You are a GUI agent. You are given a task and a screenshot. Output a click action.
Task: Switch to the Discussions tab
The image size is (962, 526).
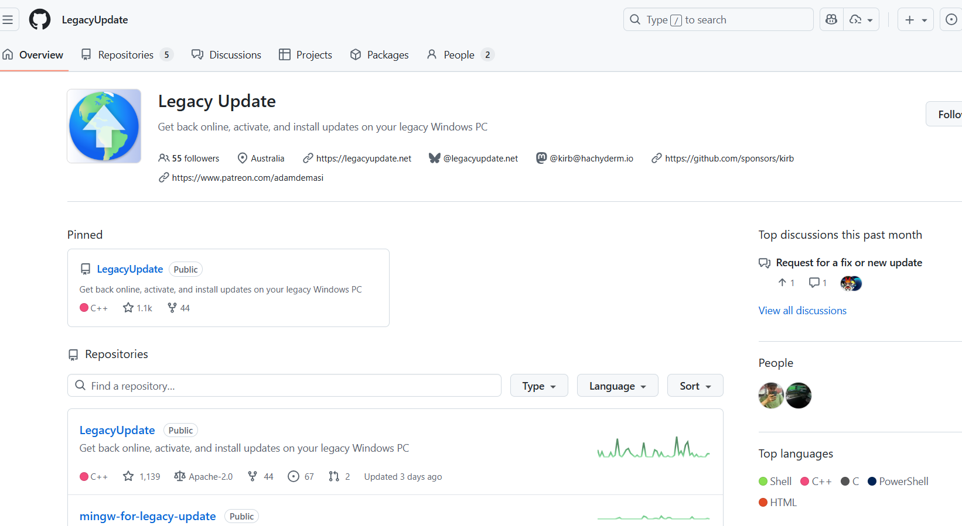pos(227,54)
